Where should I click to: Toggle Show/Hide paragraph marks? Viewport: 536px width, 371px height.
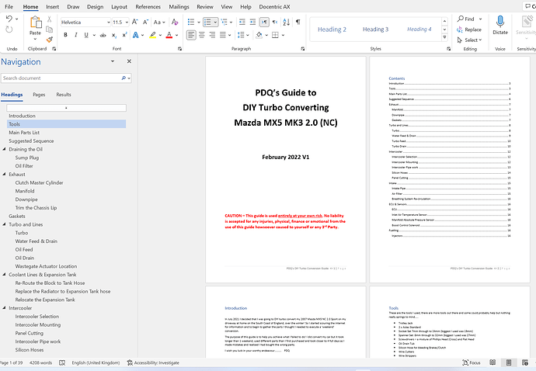[x=298, y=23]
